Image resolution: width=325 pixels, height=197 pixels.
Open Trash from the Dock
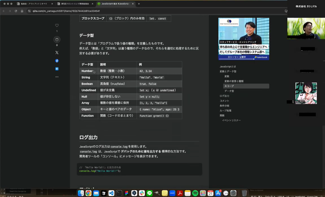coord(244,193)
